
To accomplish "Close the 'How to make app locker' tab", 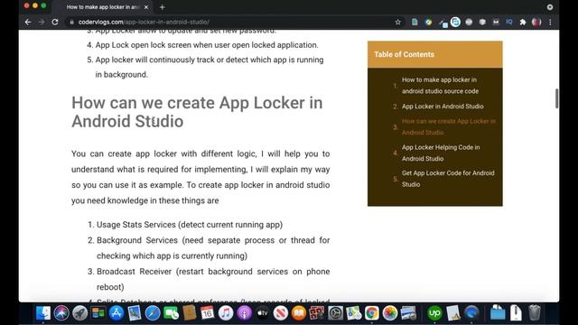I will (146, 7).
